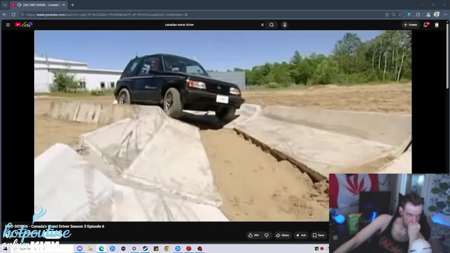This screenshot has height=253, width=450.
Task: Run search with magnifier button
Action: (271, 25)
